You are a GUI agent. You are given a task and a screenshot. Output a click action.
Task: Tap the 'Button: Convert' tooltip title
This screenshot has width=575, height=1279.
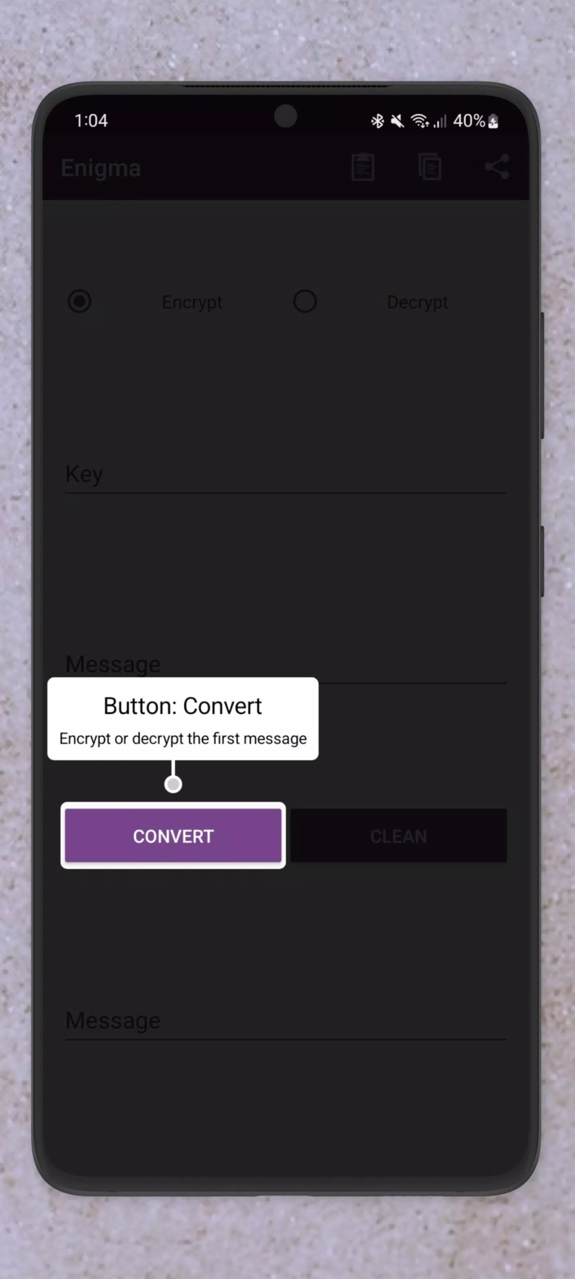click(x=182, y=706)
